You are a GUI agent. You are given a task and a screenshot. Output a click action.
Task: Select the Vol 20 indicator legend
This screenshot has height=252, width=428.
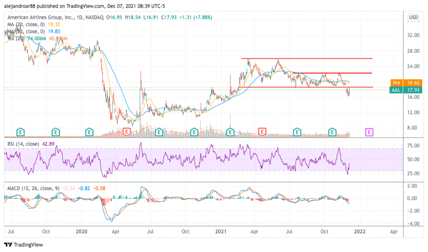coord(37,39)
